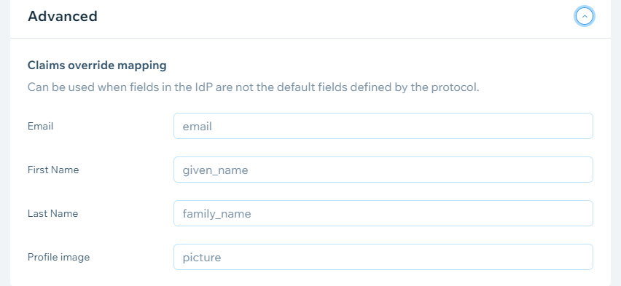Click the Advanced section heading
621x286 pixels.
63,16
